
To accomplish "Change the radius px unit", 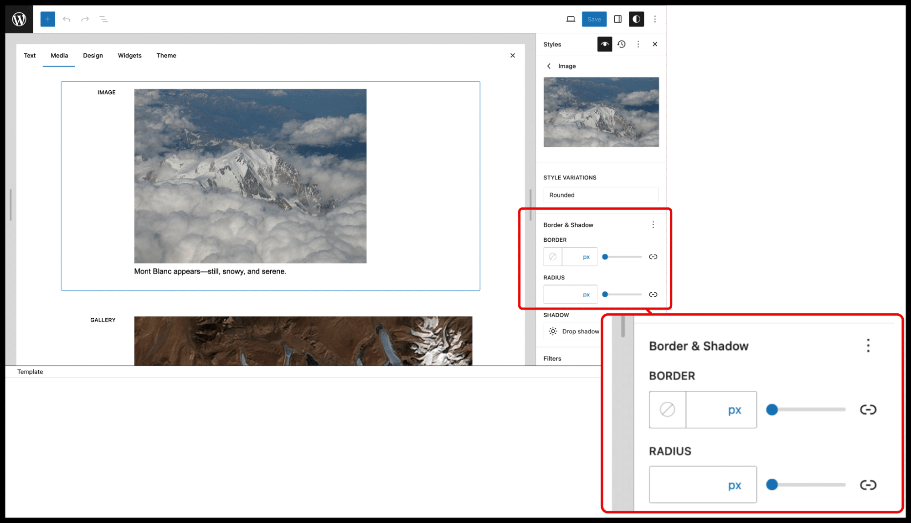I will tap(587, 295).
